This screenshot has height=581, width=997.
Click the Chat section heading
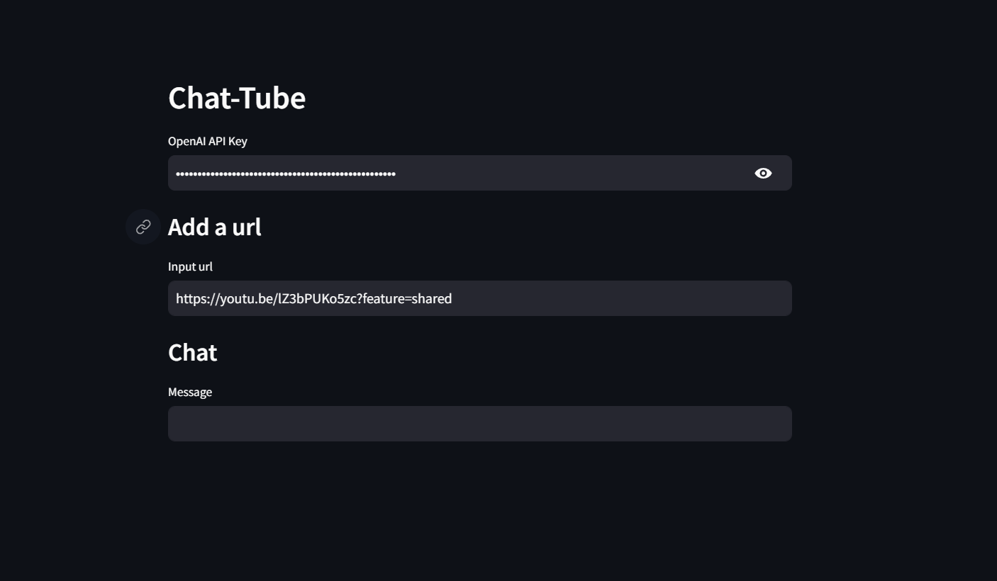click(192, 352)
